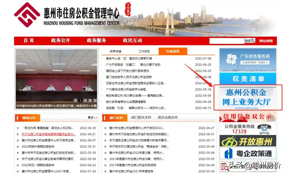Image resolution: width=286 pixels, height=174 pixels.
Task: Click the Huizhou Housing Fund red logo
Action: coord(27,15)
